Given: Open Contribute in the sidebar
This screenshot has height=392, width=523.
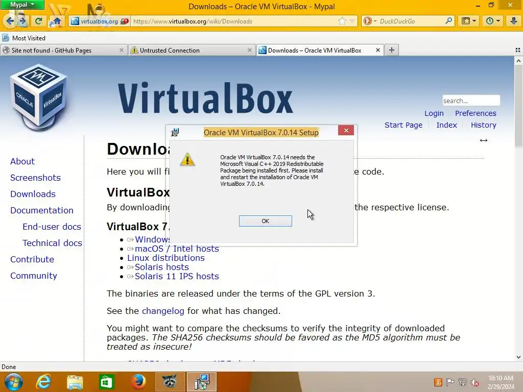Looking at the screenshot, I should (32, 259).
